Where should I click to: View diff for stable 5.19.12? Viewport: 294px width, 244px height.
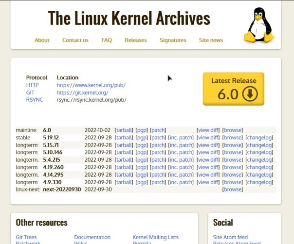point(208,138)
